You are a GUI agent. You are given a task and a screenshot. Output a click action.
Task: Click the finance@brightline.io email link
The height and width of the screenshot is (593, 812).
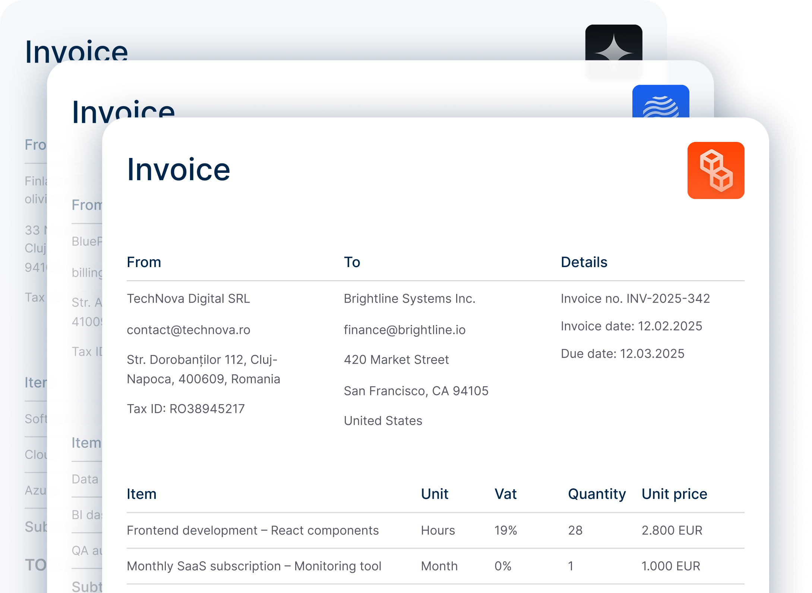pos(405,330)
